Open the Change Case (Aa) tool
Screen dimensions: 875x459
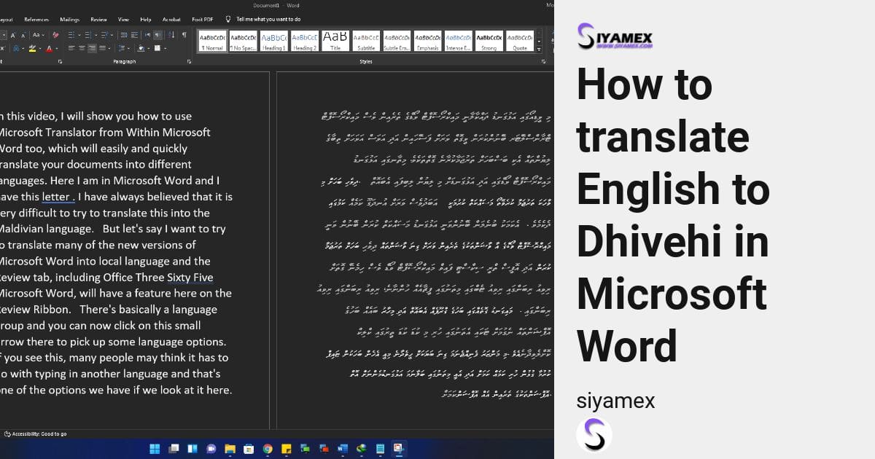click(x=37, y=34)
